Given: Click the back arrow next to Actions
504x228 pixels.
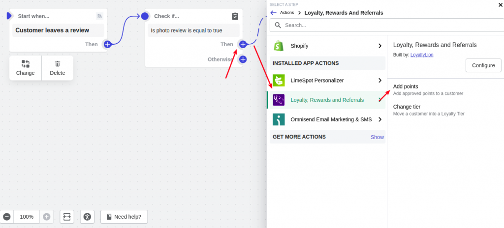Looking at the screenshot, I should 273,13.
